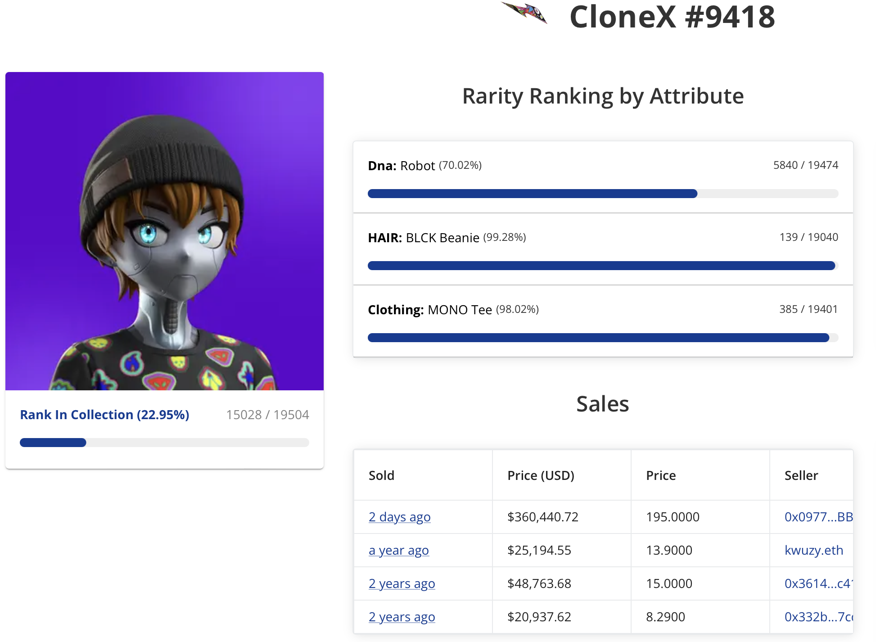Viewport: 876px width, 642px height.
Task: Open the first '2 years ago' sale link
Action: [x=402, y=583]
